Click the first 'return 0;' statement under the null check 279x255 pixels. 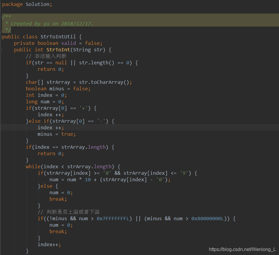click(51, 69)
